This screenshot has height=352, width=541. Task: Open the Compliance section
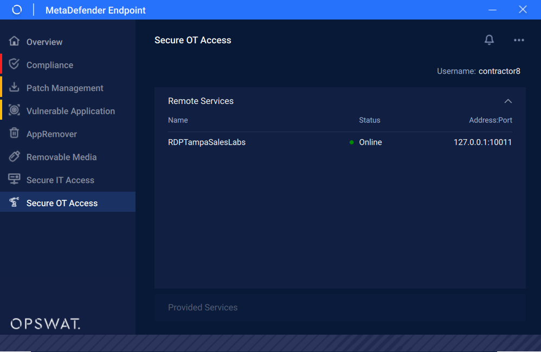click(68, 65)
